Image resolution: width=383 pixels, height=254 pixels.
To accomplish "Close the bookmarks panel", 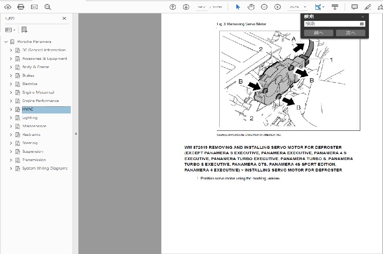I will point(64,18).
